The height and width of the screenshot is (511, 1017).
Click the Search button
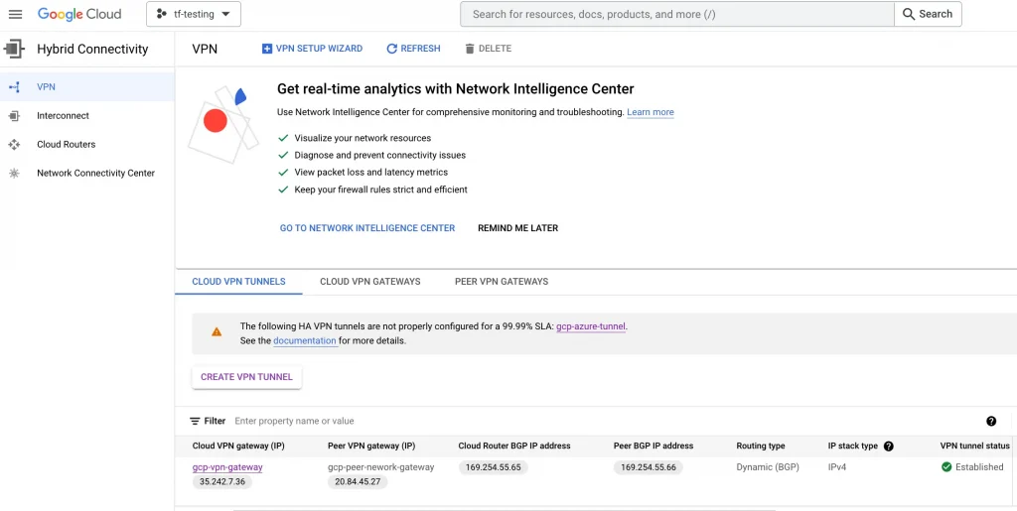click(928, 14)
